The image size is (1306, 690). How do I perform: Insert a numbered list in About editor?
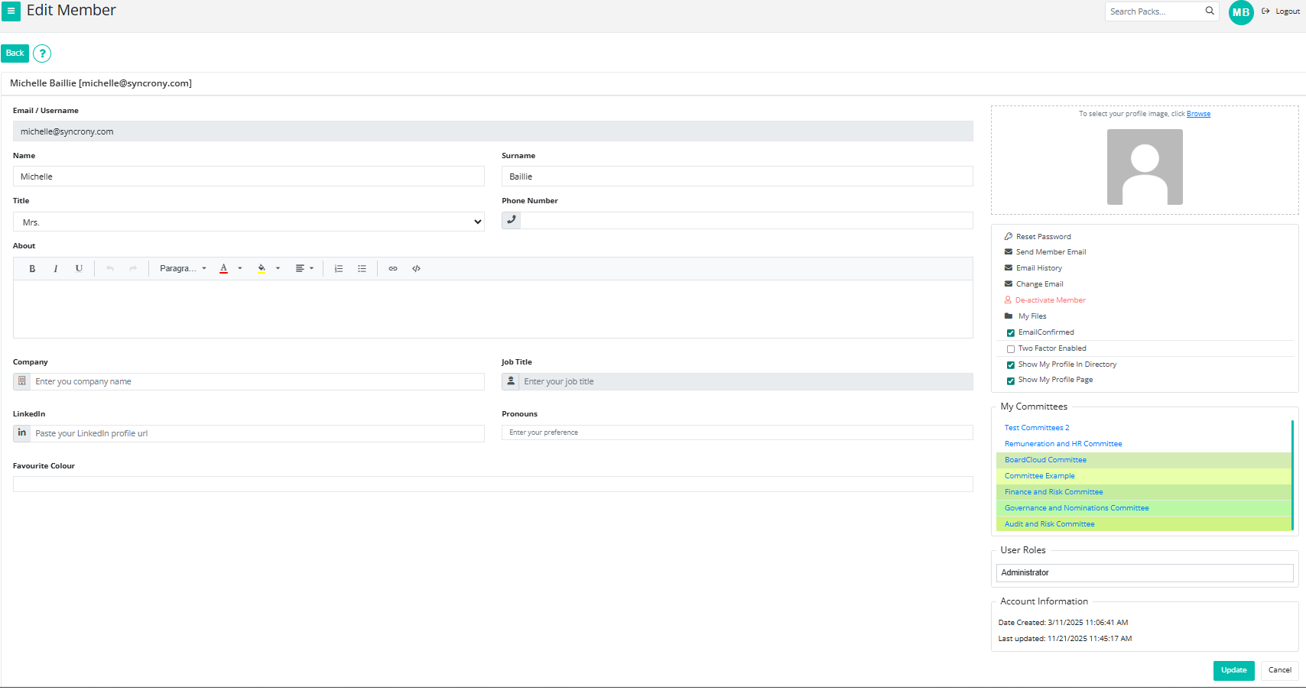point(339,269)
